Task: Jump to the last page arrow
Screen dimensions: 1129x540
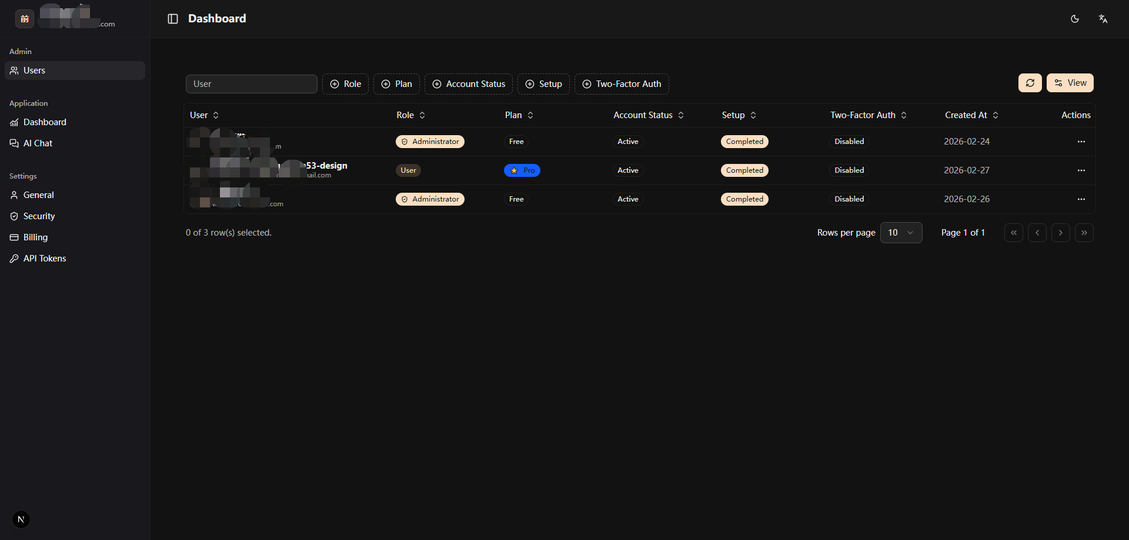Action: (1084, 233)
